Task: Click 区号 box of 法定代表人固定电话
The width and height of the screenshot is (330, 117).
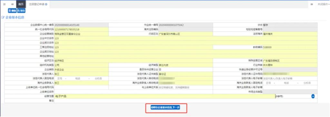Action: (x=60, y=79)
